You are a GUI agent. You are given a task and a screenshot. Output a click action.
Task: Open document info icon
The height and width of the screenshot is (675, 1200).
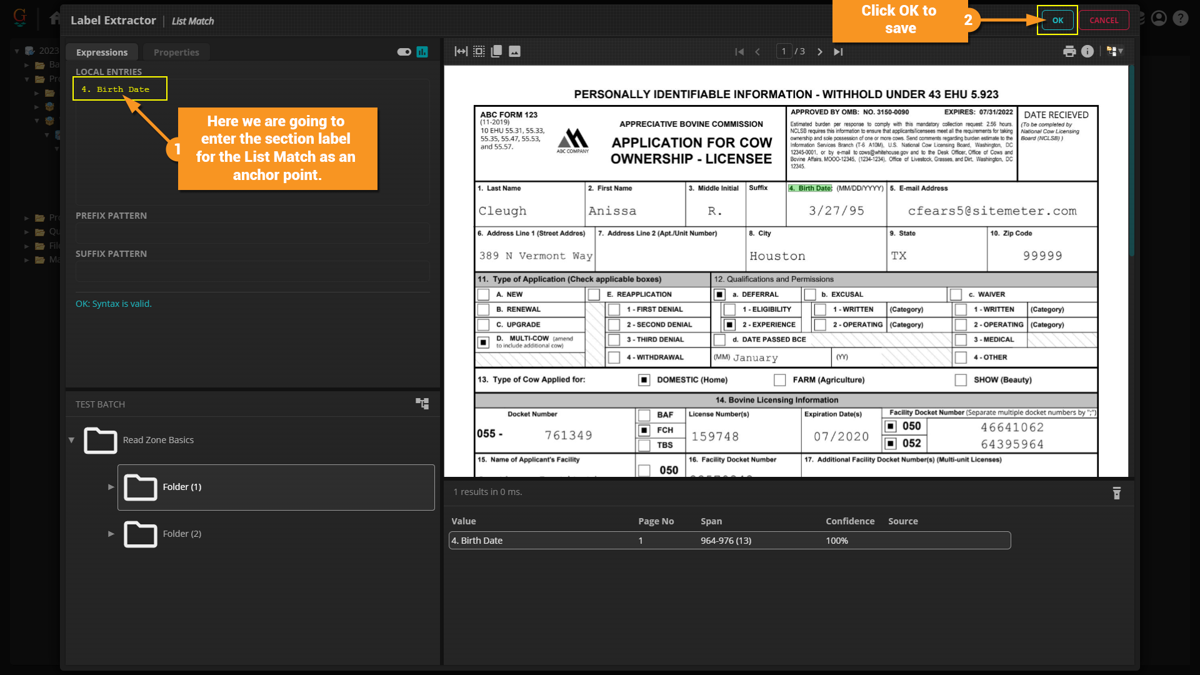(1087, 51)
